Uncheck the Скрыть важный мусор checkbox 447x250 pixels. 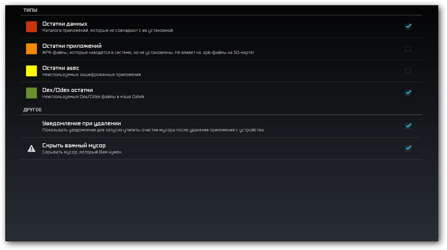[x=407, y=148]
